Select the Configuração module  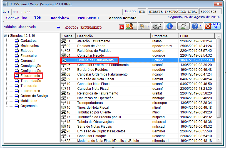[x=31, y=71]
